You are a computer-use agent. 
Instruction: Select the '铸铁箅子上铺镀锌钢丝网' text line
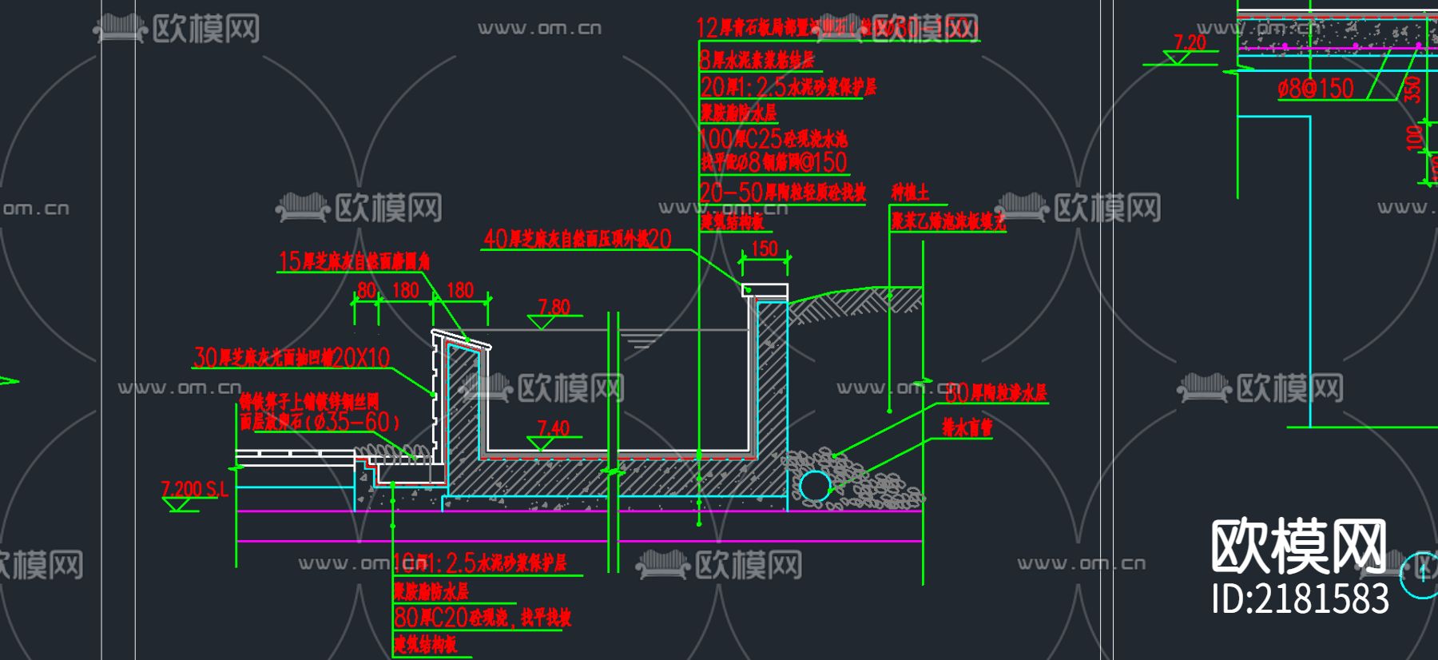coord(309,401)
